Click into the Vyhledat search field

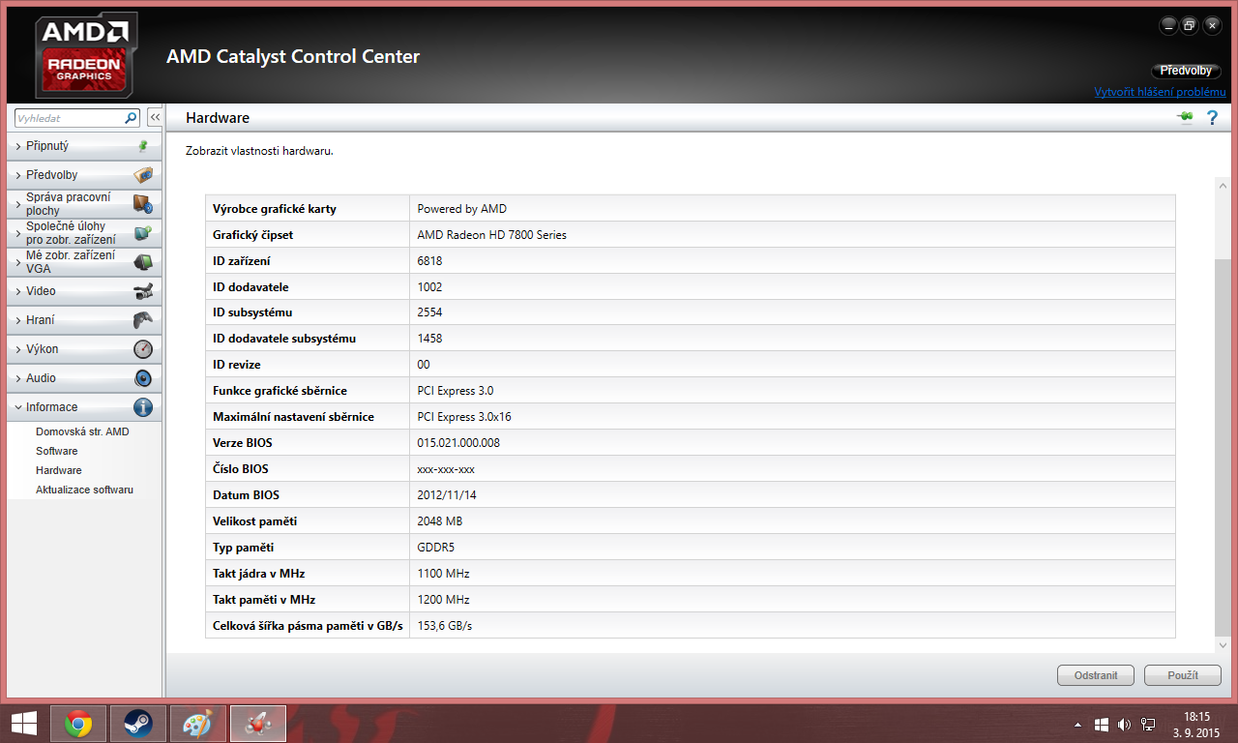[68, 118]
